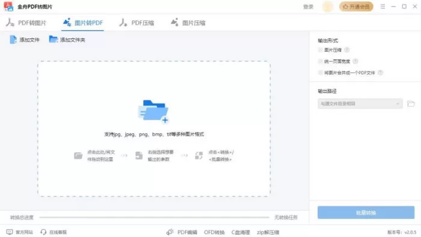
Task: Click the 添加文件夹 button
Action: 67,40
